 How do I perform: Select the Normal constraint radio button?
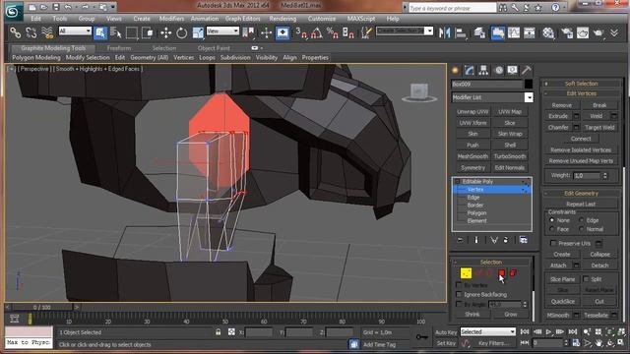point(582,229)
